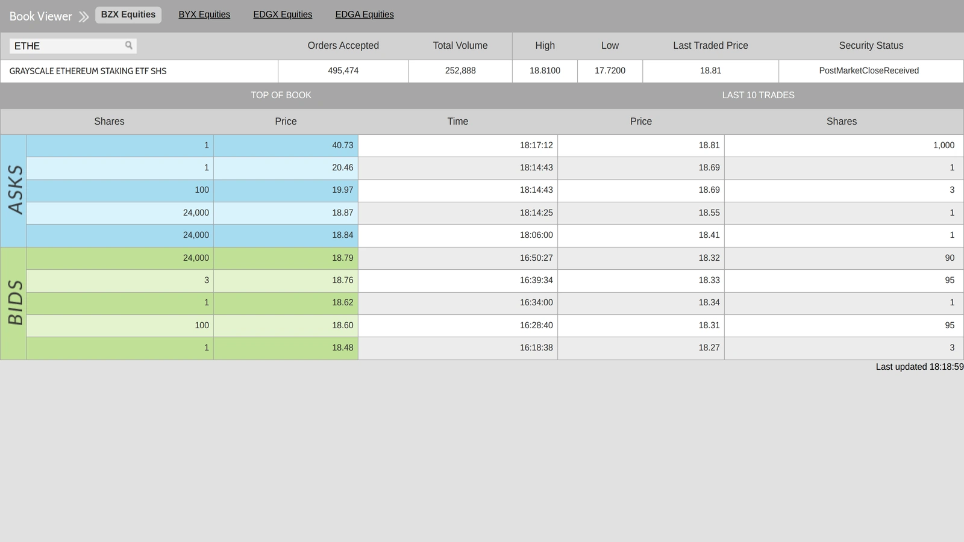This screenshot has width=964, height=542.
Task: Click the TOP OF BOOK section header
Action: click(281, 95)
